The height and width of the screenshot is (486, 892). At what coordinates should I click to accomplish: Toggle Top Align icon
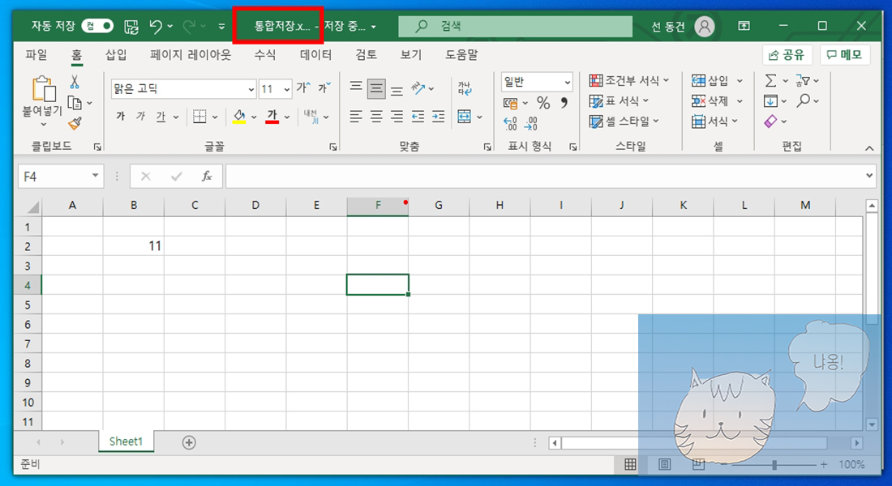[x=356, y=87]
